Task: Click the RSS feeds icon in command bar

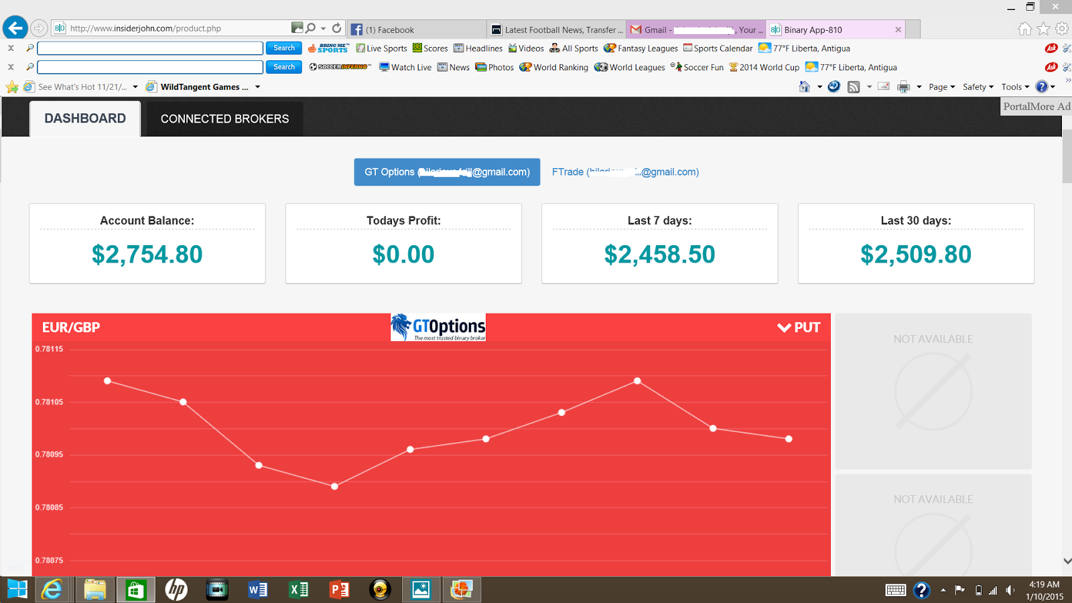Action: click(854, 87)
